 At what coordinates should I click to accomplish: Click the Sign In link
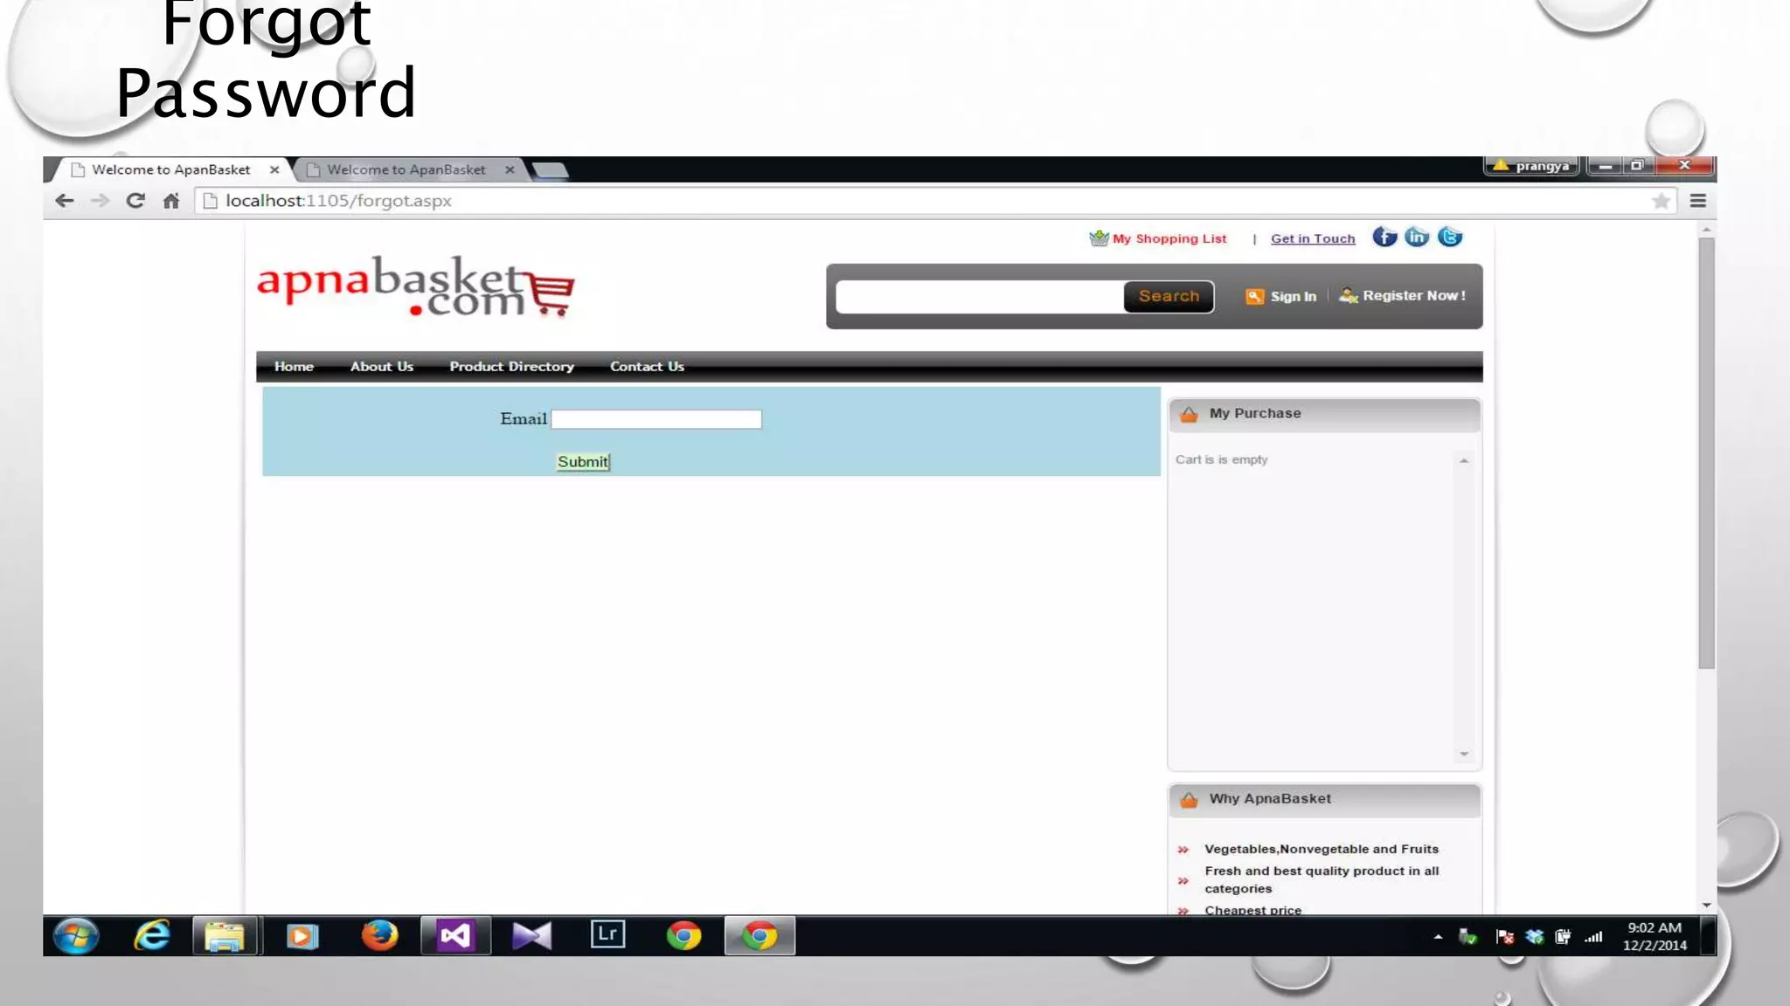click(x=1293, y=297)
